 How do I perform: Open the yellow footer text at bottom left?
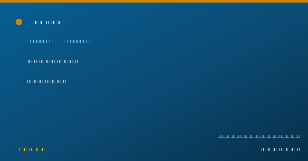pyautogui.click(x=32, y=149)
